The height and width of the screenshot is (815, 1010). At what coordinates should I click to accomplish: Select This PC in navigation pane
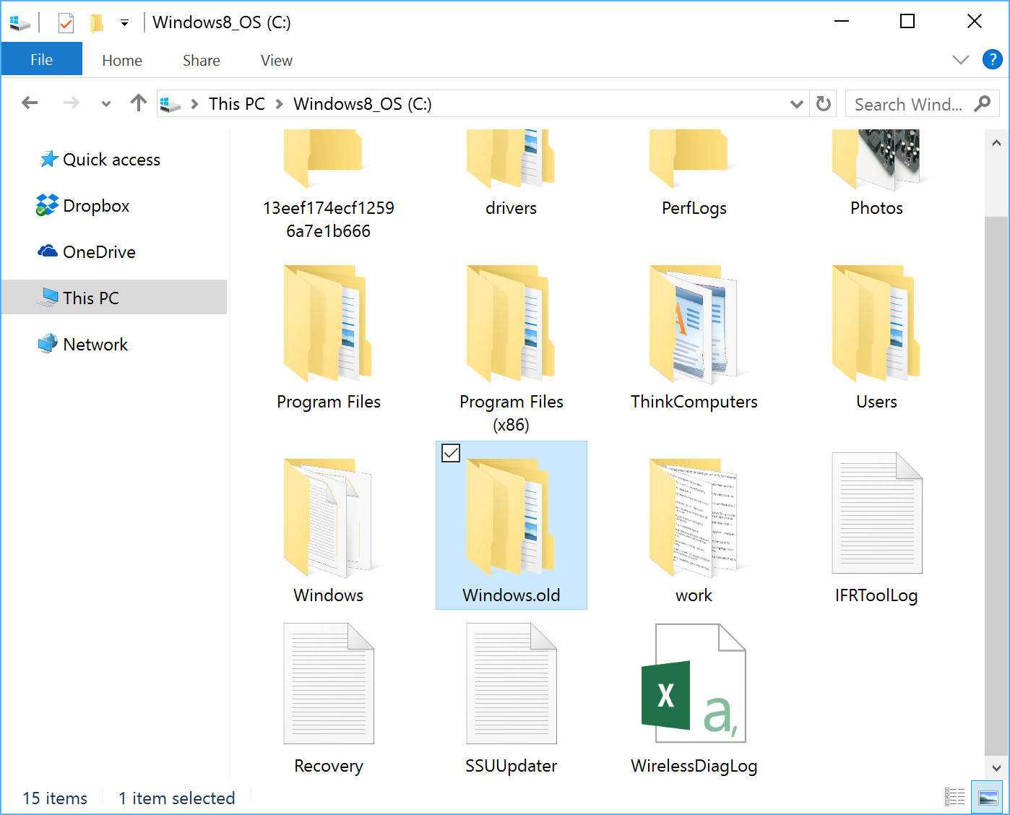point(114,298)
